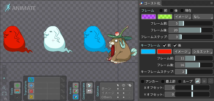Select the Pose tool crosshair icon

(x=17, y=86)
